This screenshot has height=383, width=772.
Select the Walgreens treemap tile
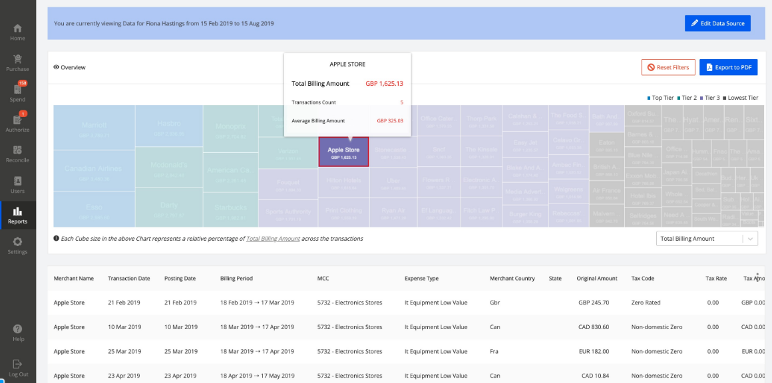point(568,191)
